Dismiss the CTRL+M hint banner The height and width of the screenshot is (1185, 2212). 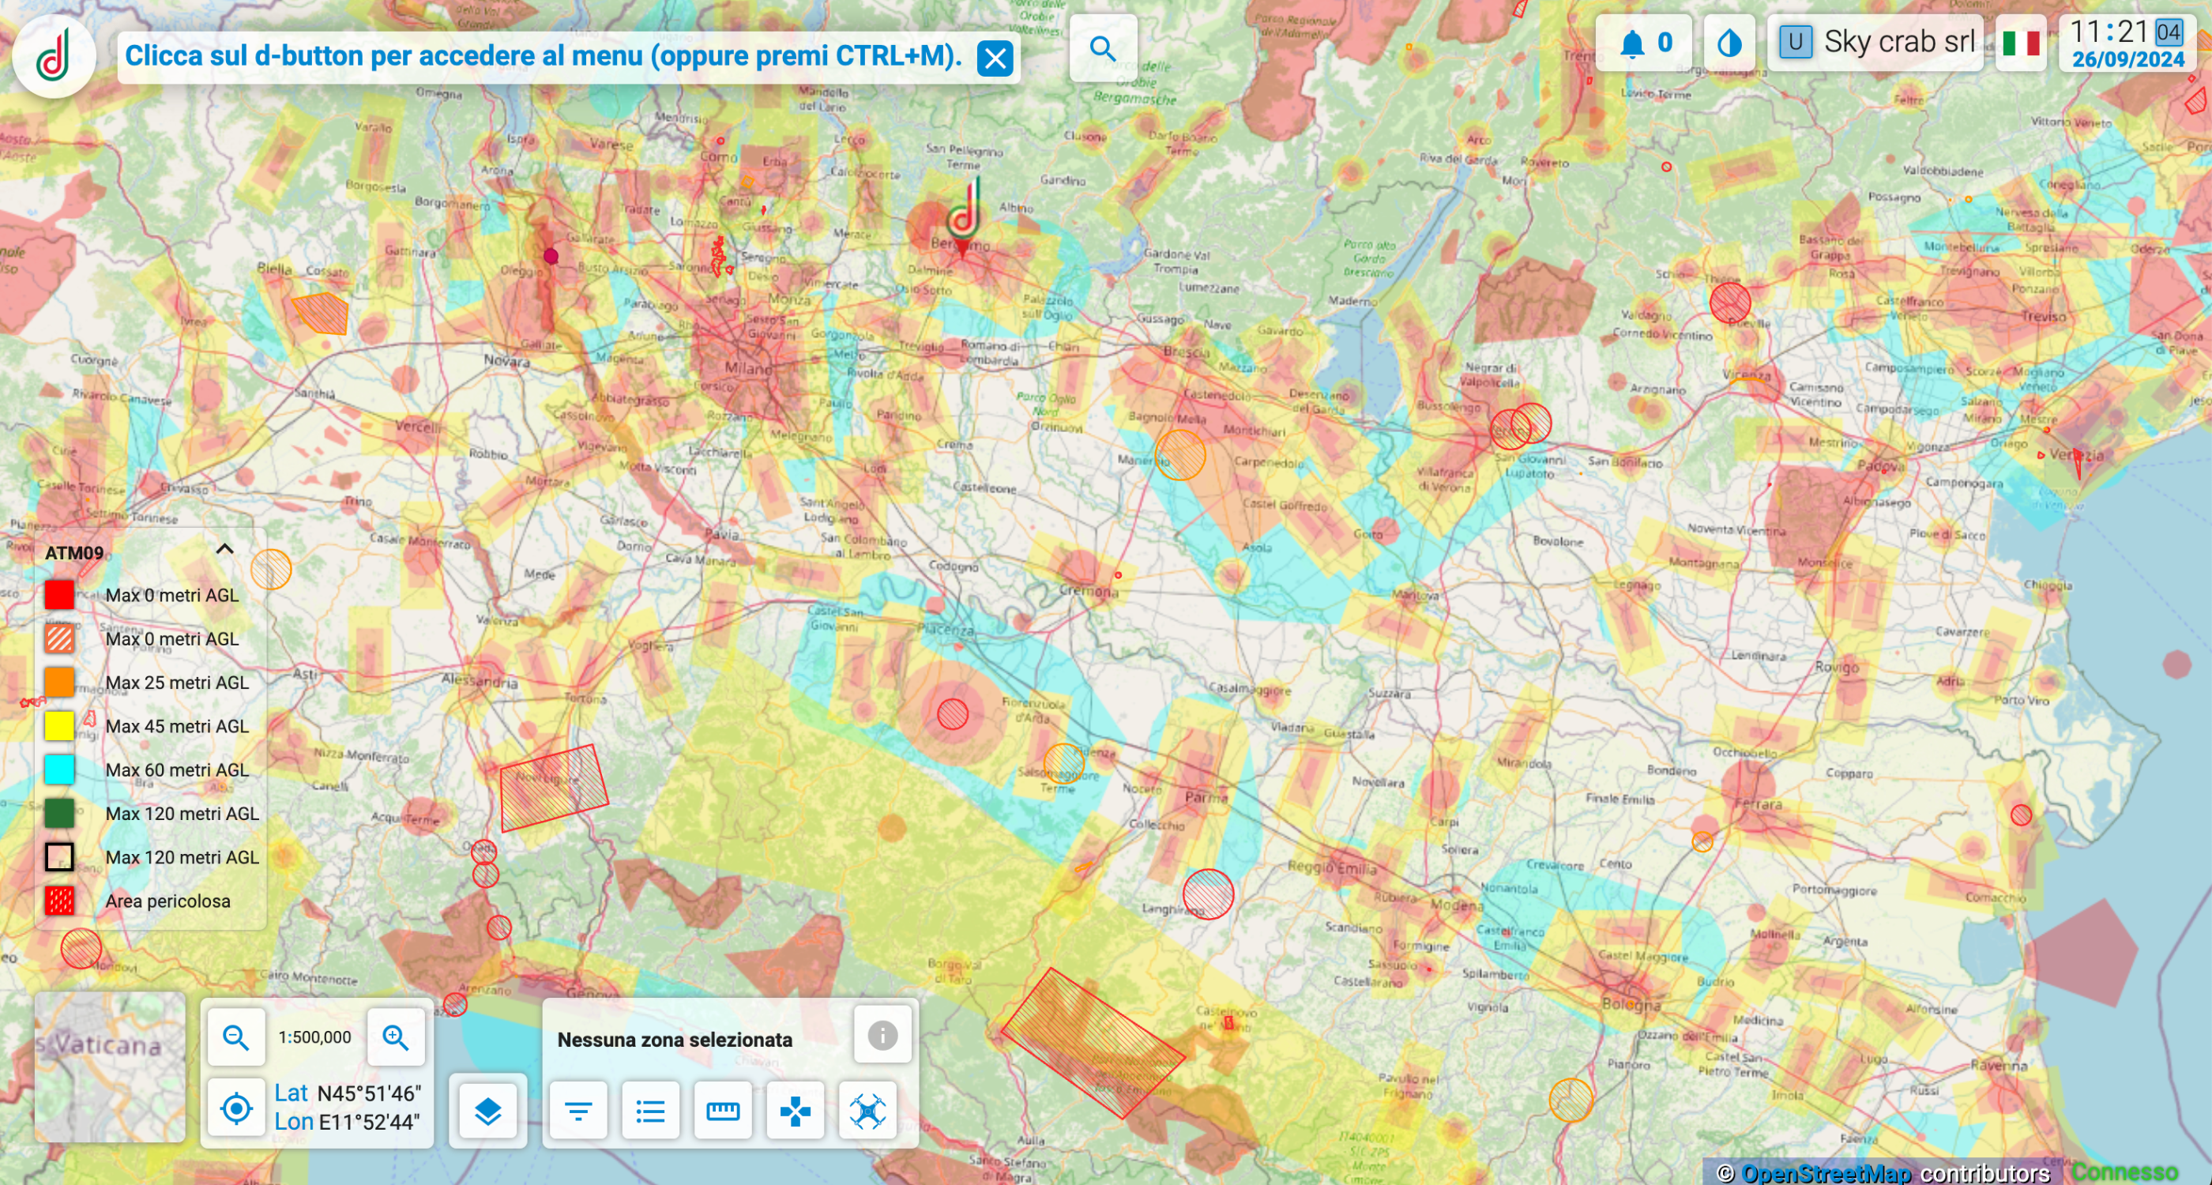coord(995,58)
